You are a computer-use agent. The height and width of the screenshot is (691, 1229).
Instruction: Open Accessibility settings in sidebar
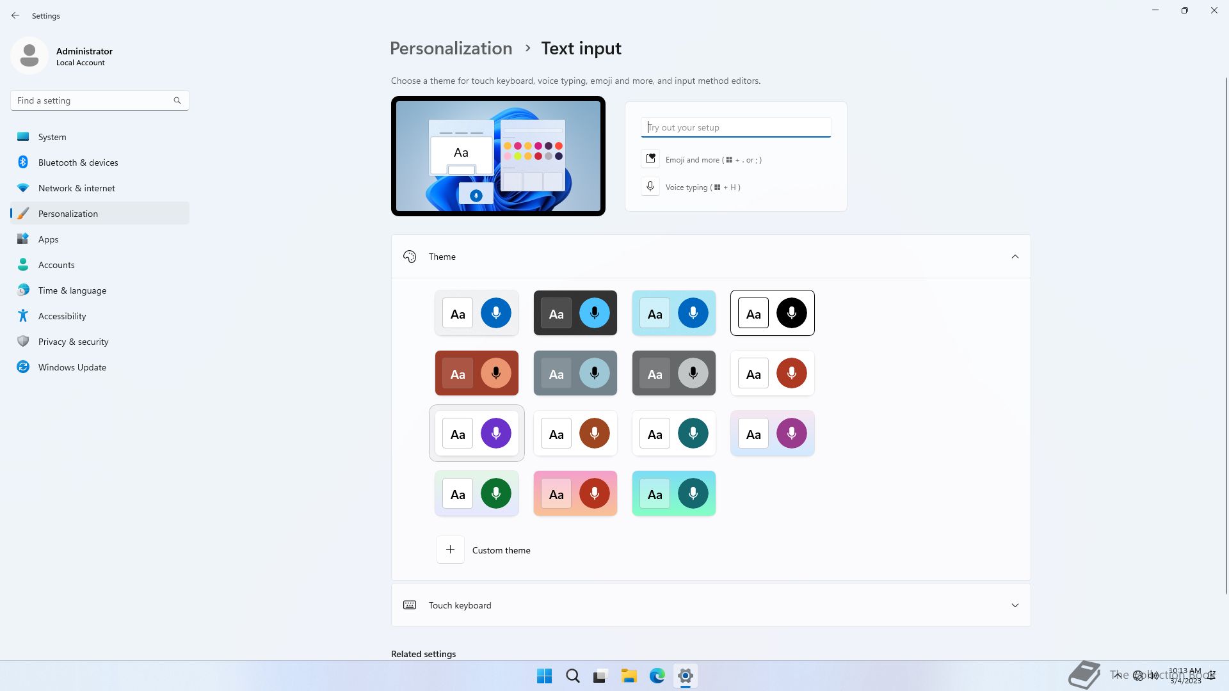[62, 316]
